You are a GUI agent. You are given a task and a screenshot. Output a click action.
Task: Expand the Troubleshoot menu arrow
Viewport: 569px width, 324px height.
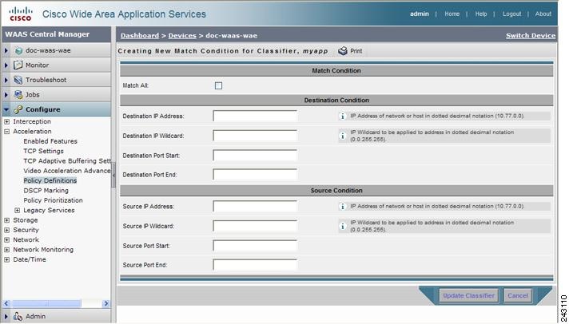(6, 80)
